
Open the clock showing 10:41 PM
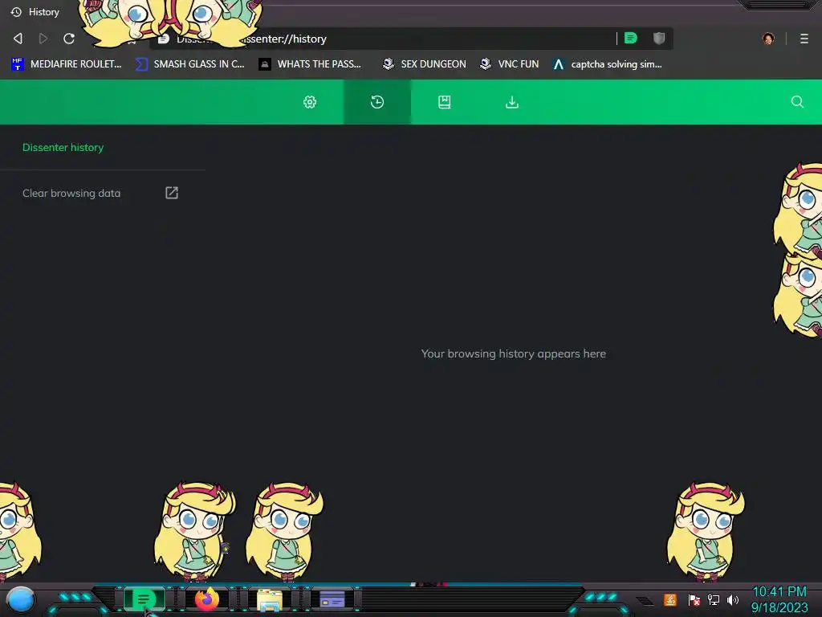point(779,599)
